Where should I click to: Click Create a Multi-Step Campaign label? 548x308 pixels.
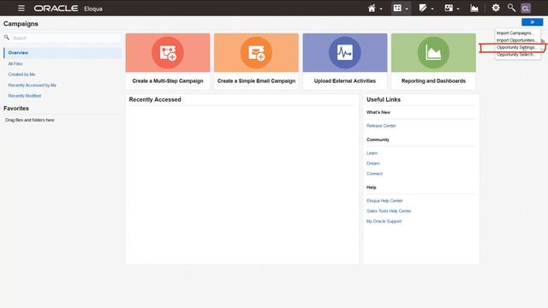point(168,81)
